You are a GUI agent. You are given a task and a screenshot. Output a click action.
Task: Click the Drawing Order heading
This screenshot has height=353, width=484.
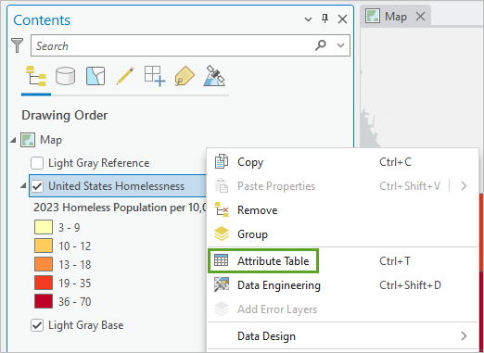point(65,115)
